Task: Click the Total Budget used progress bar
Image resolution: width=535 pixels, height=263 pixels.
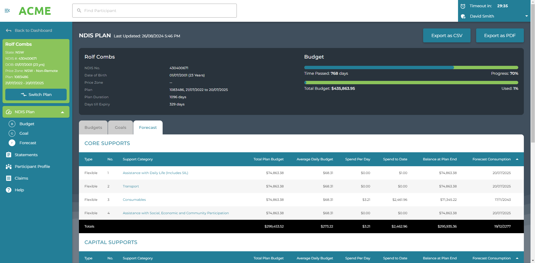Action: pos(411,83)
